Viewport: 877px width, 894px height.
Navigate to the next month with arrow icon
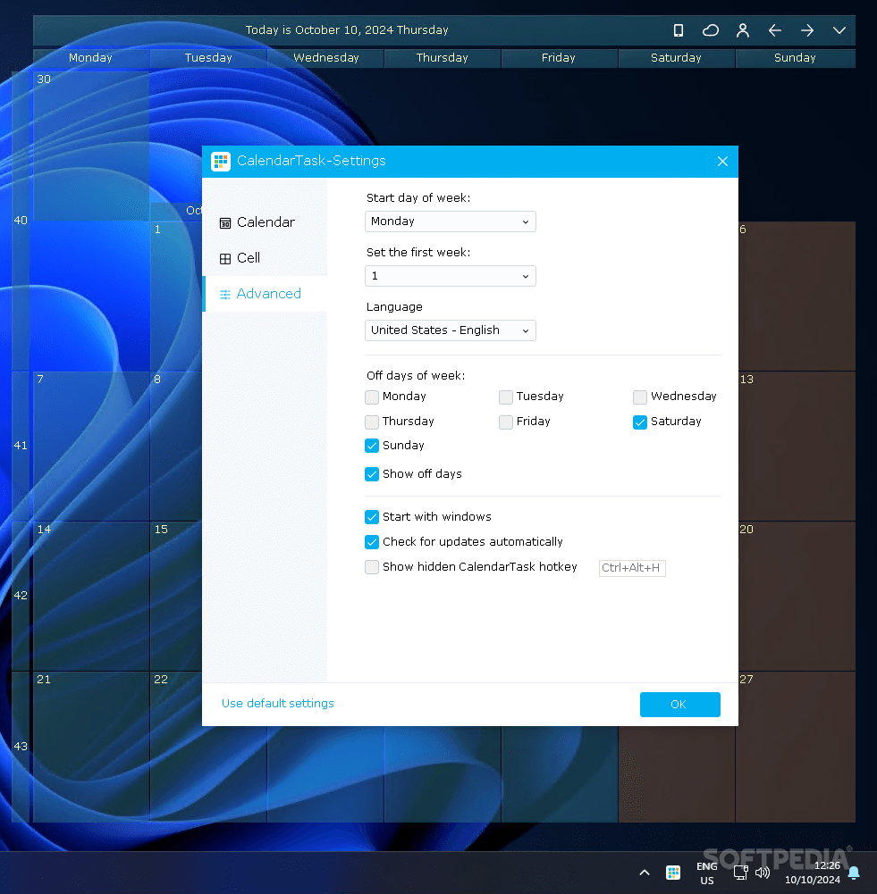(x=807, y=29)
